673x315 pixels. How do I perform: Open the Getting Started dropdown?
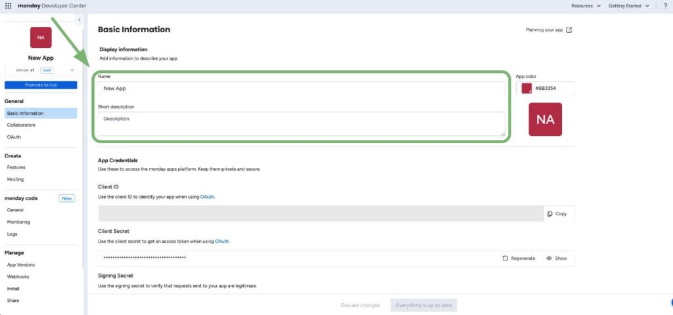pos(629,6)
